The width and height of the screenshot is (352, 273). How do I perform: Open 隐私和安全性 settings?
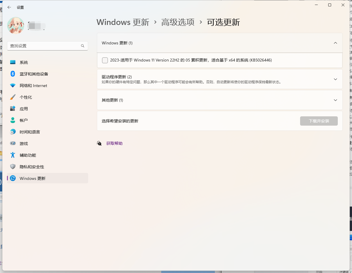point(48,167)
